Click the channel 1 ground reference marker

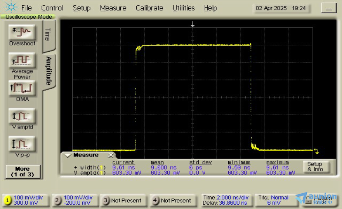point(317,152)
